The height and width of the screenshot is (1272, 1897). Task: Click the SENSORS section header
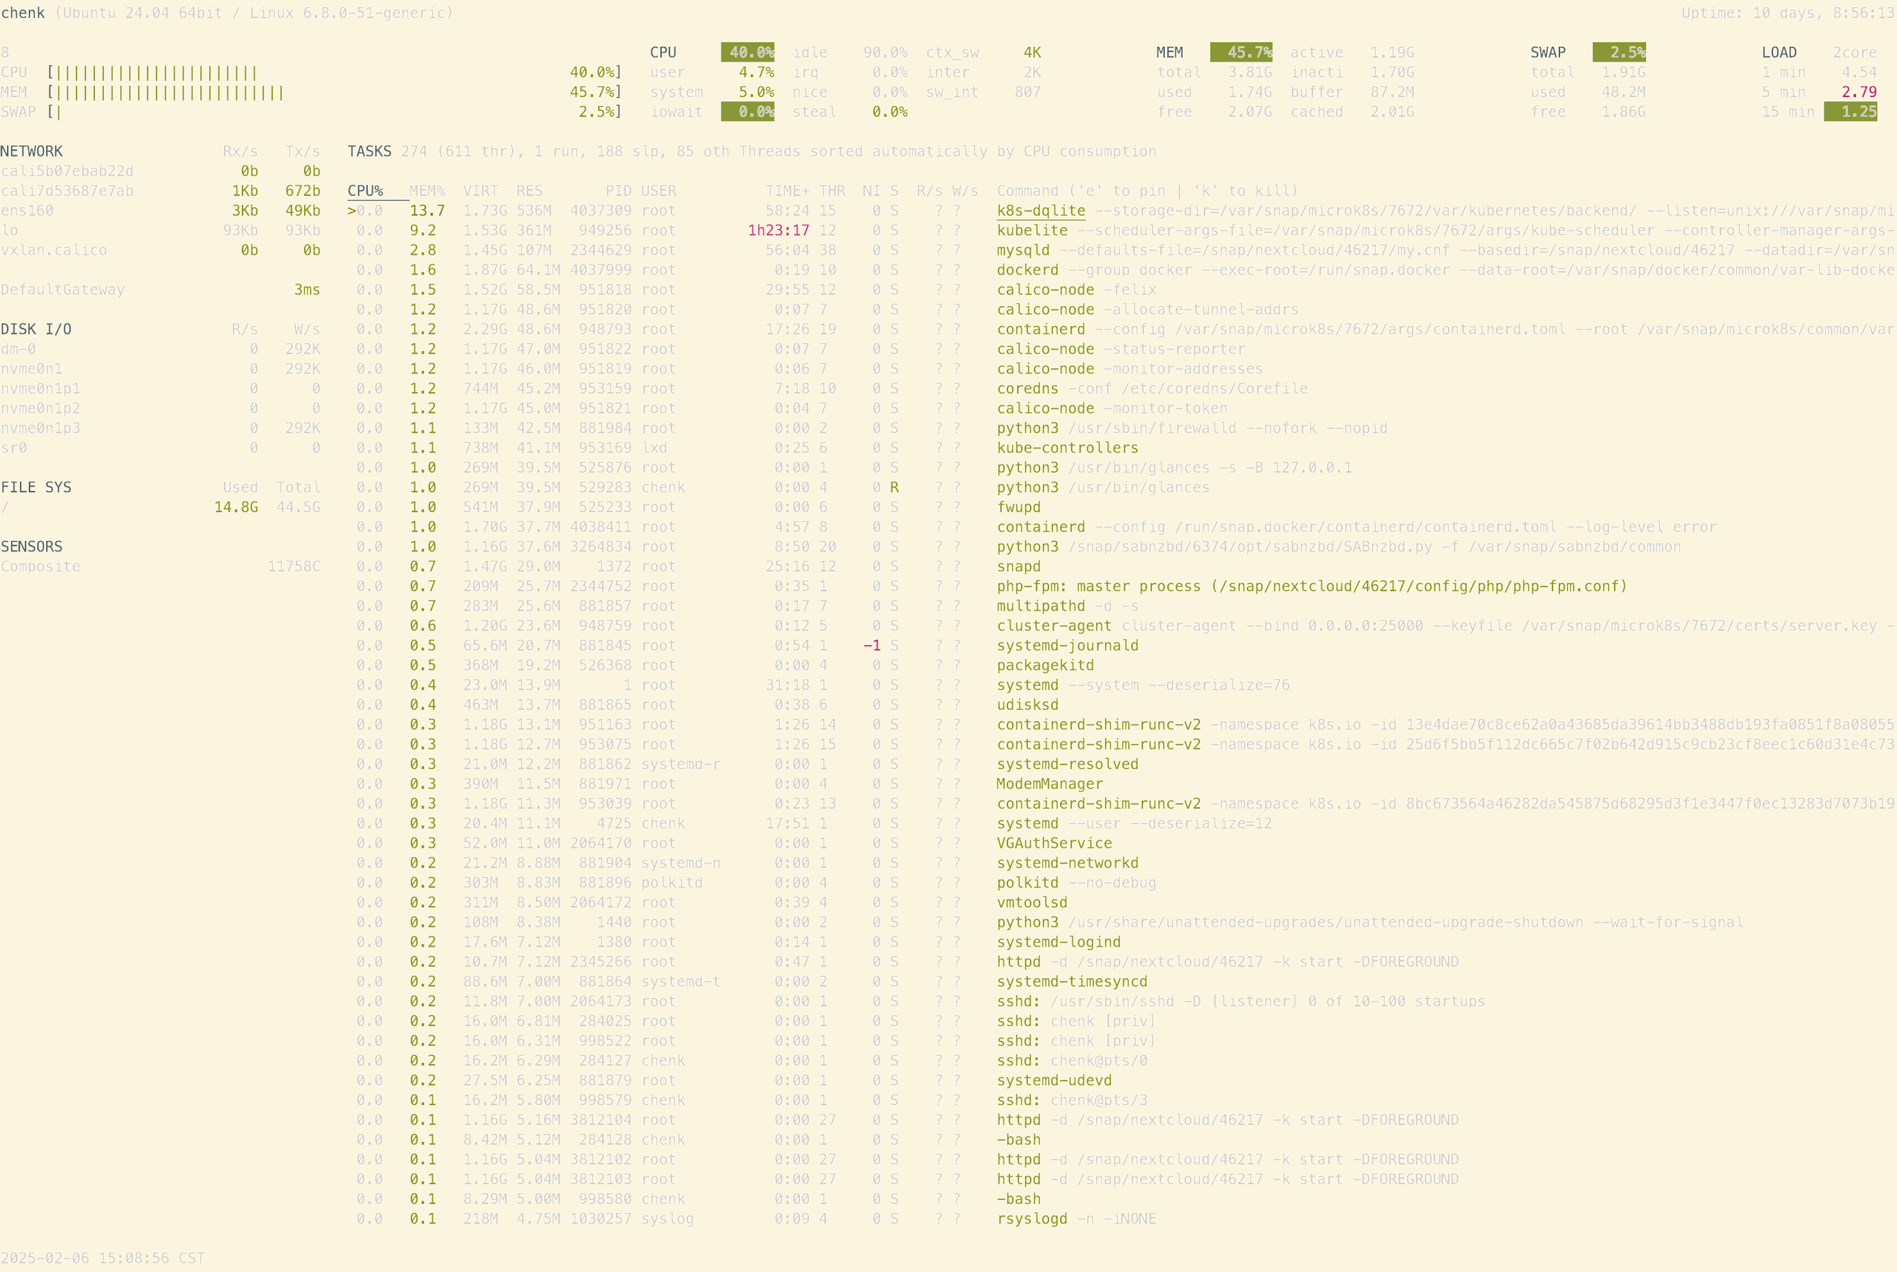pyautogui.click(x=31, y=547)
